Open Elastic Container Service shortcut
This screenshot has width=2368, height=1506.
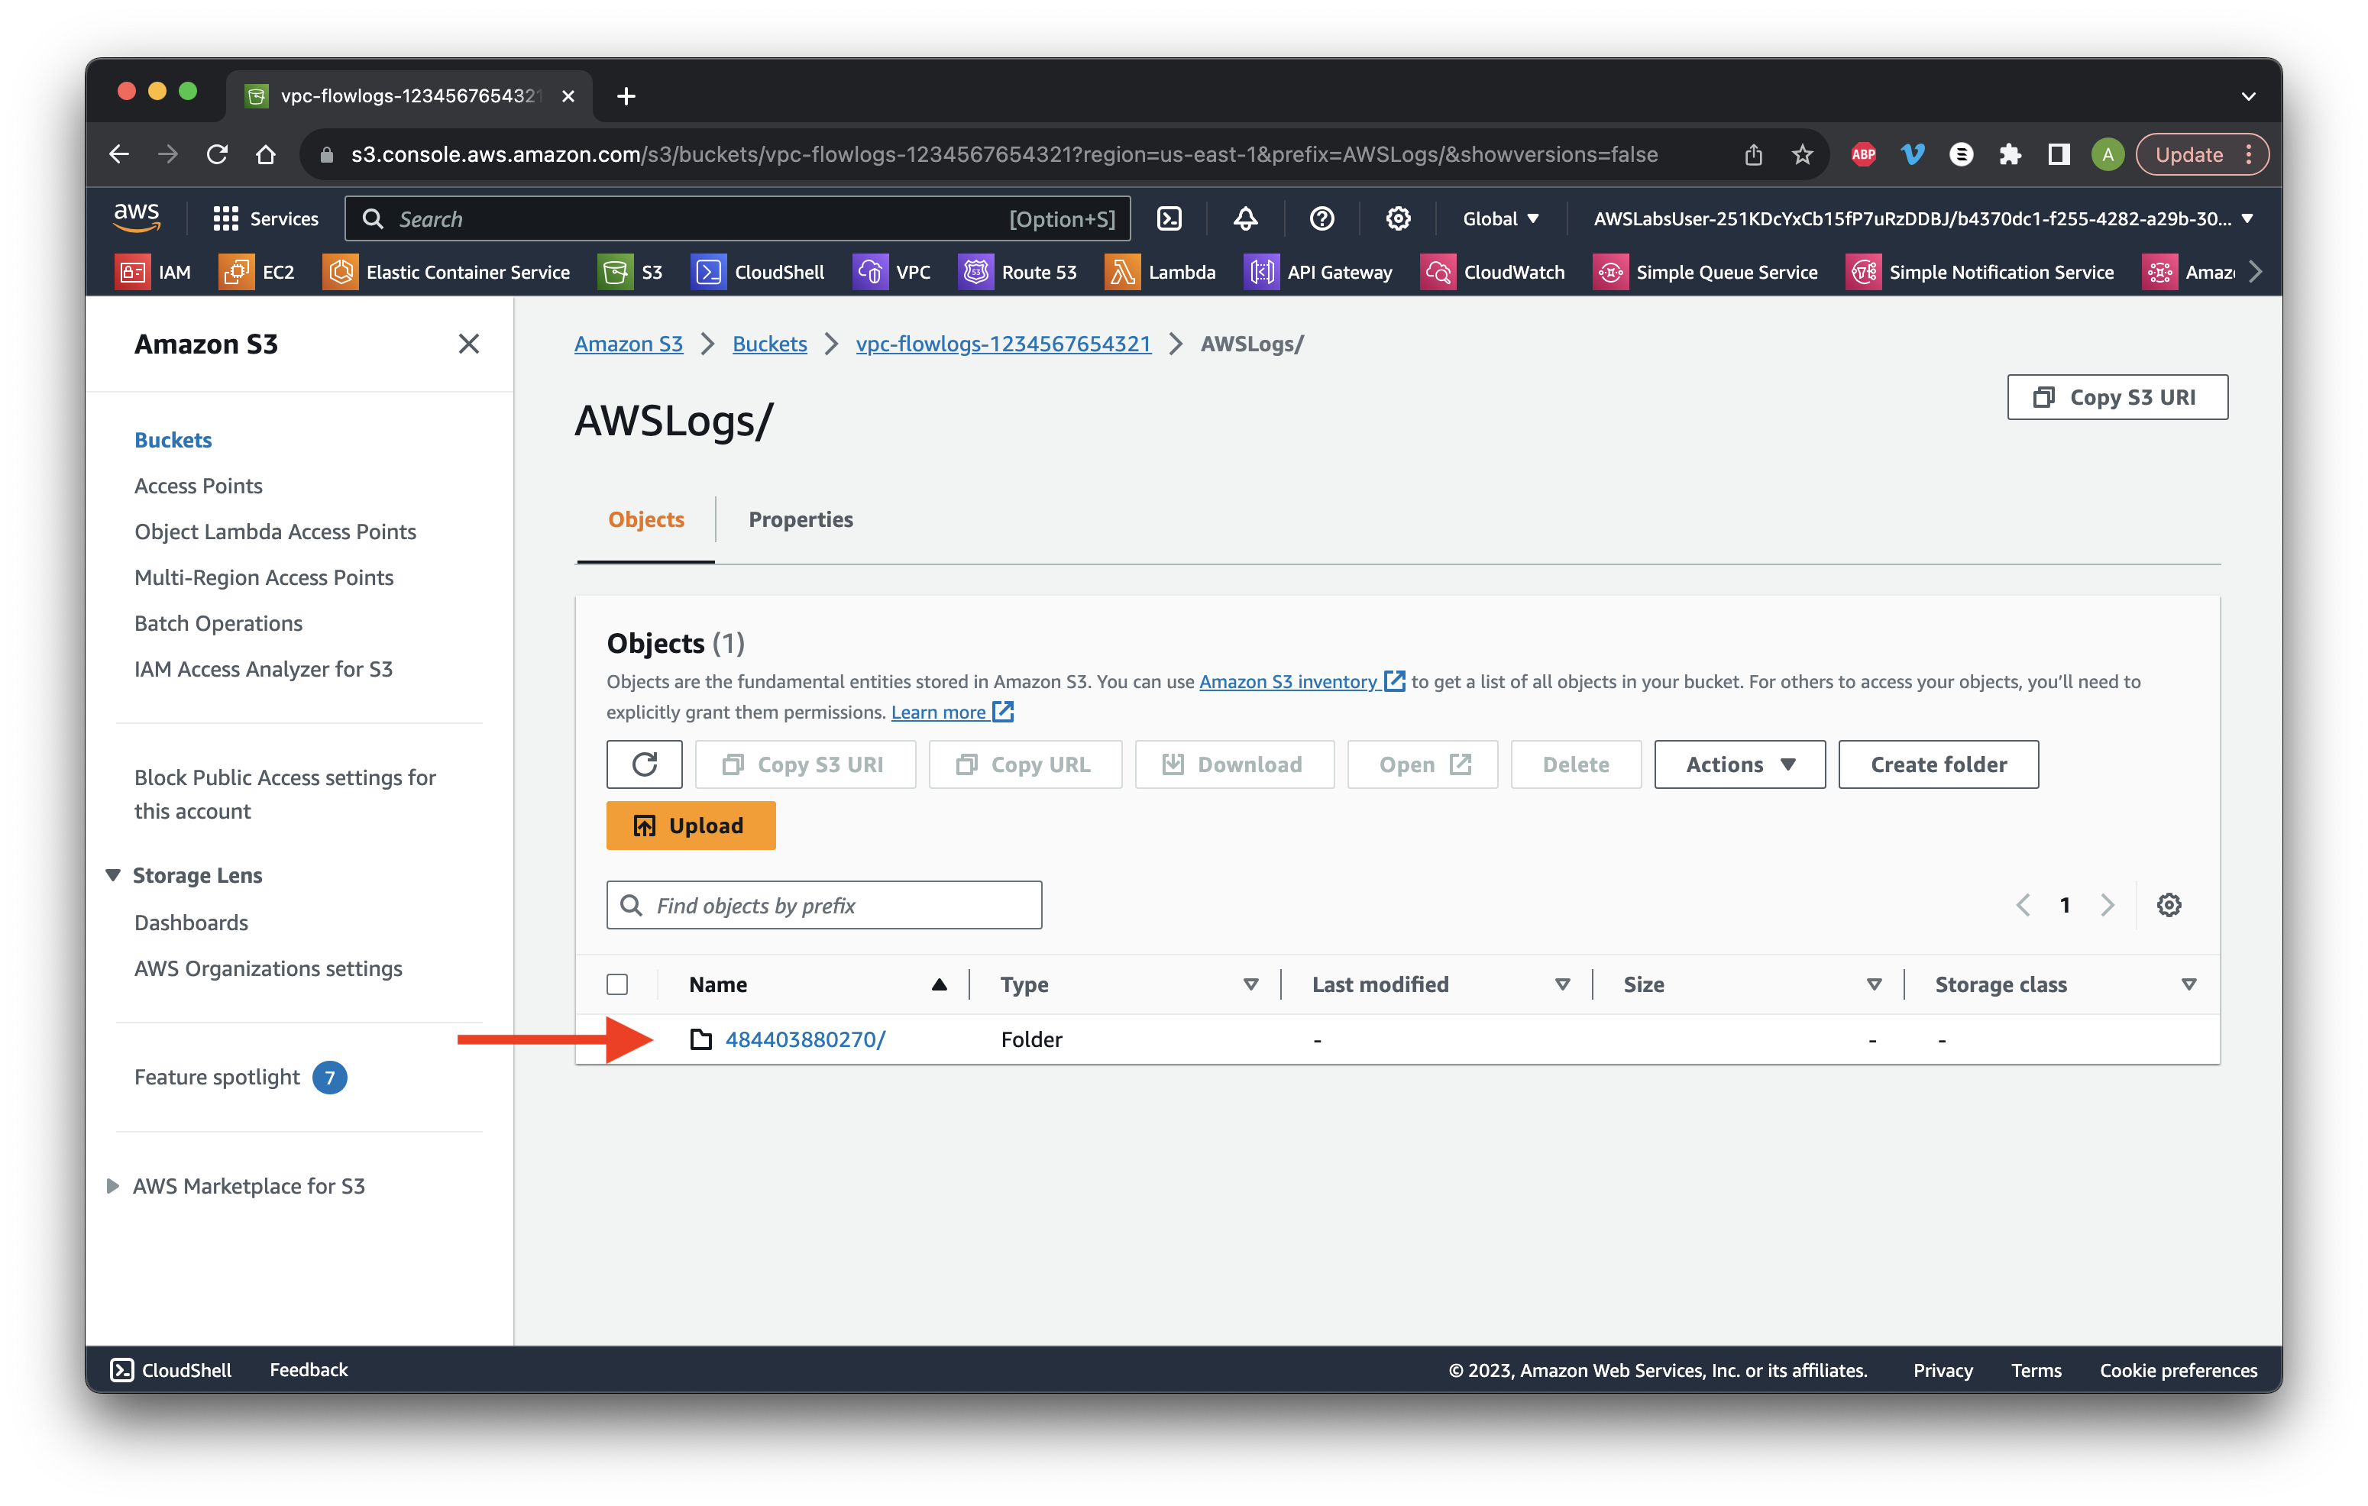(x=446, y=273)
